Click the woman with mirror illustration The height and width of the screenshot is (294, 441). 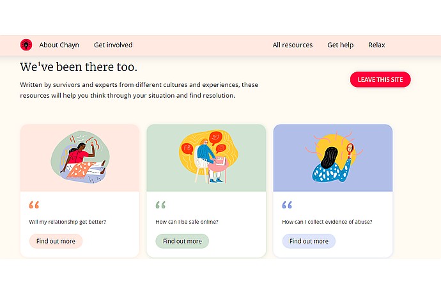coord(334,157)
